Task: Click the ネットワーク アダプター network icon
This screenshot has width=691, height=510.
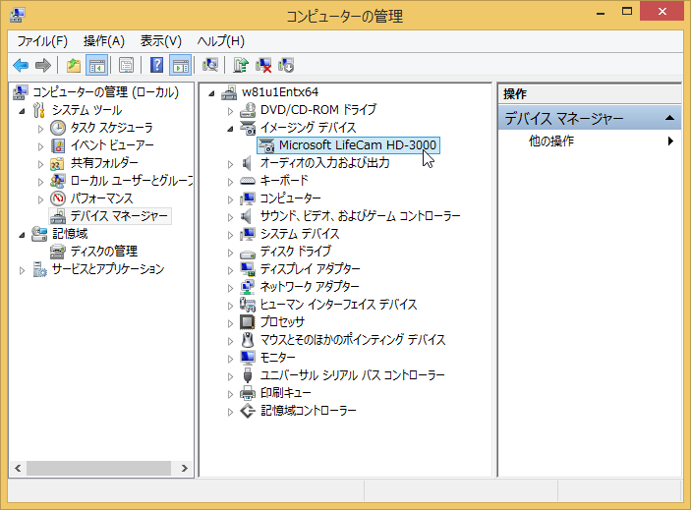Action: pos(248,287)
